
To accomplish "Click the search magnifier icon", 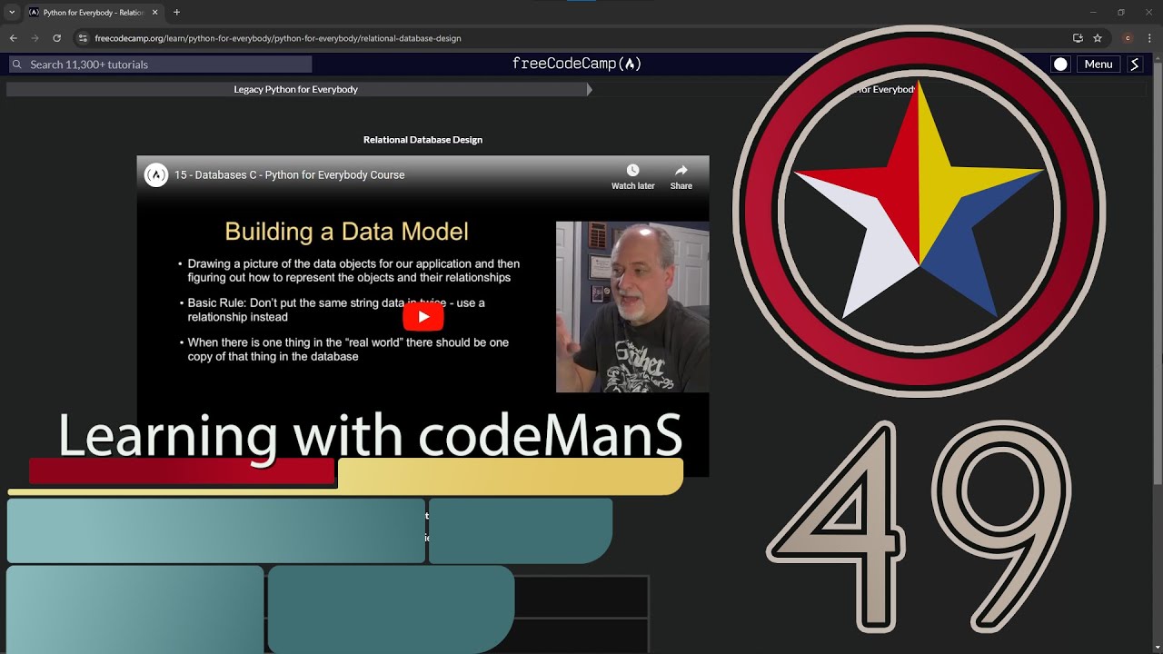I will point(17,64).
